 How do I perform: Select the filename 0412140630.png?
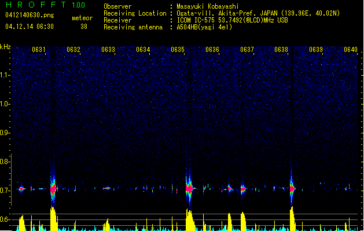pos(30,15)
